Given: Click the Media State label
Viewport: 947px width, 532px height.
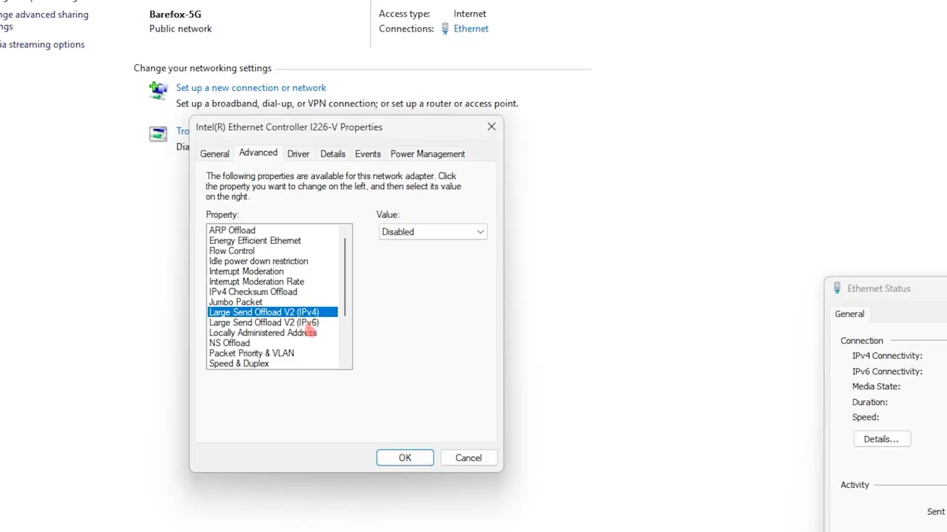Looking at the screenshot, I should (x=876, y=387).
